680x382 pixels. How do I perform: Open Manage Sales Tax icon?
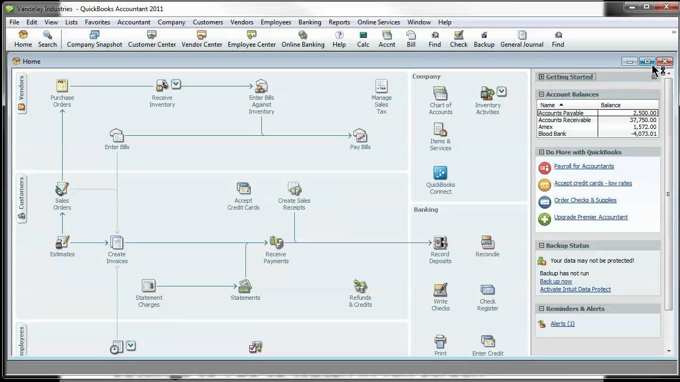coord(381,86)
